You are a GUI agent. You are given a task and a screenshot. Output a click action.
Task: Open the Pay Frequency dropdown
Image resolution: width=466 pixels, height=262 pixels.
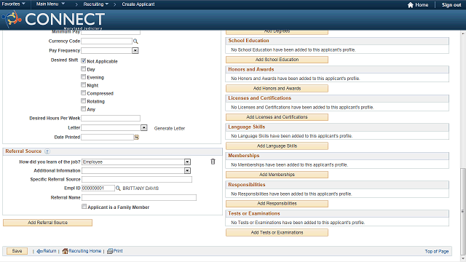point(135,50)
